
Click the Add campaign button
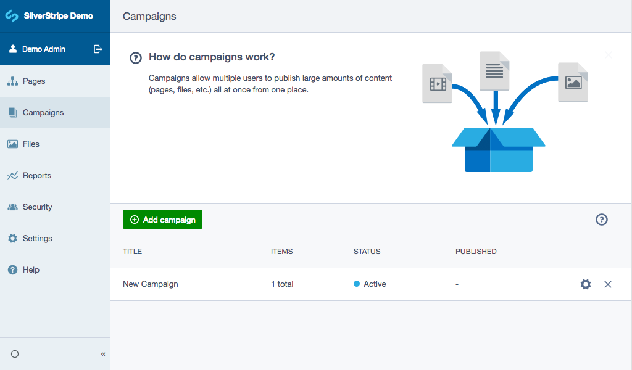162,220
